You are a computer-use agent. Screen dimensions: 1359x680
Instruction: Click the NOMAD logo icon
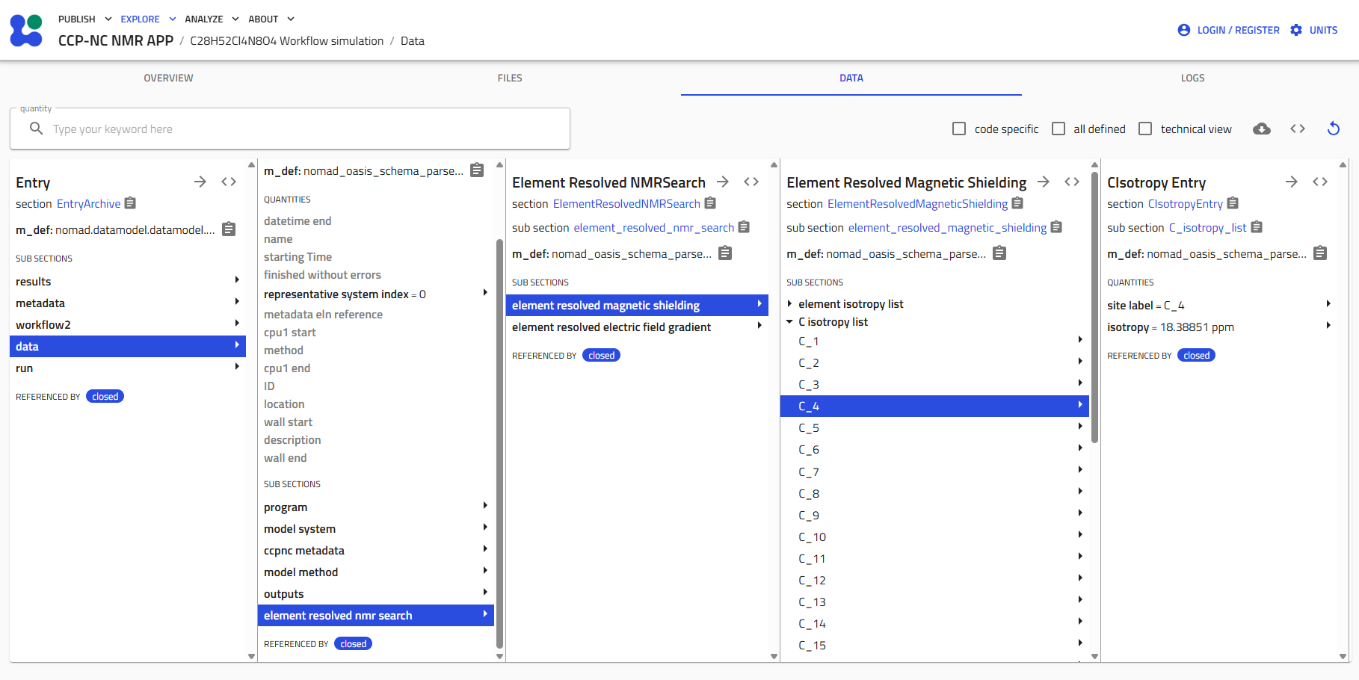[26, 31]
